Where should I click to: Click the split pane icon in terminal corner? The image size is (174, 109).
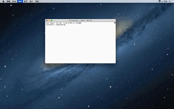[x=114, y=23]
